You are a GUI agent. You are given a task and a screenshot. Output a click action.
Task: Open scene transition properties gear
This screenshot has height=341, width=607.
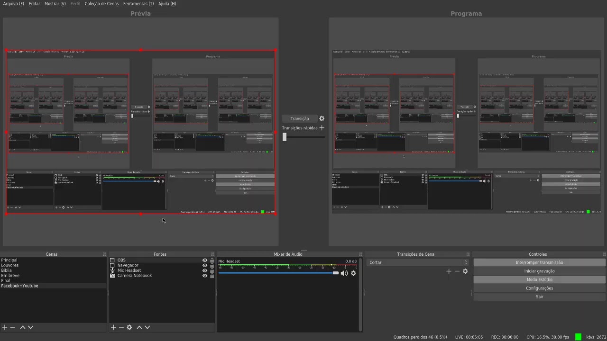point(465,271)
